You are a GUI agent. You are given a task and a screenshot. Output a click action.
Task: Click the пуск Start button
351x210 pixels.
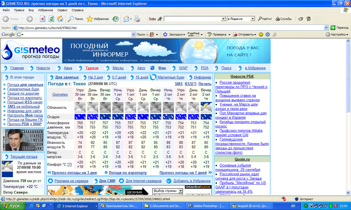click(x=12, y=206)
